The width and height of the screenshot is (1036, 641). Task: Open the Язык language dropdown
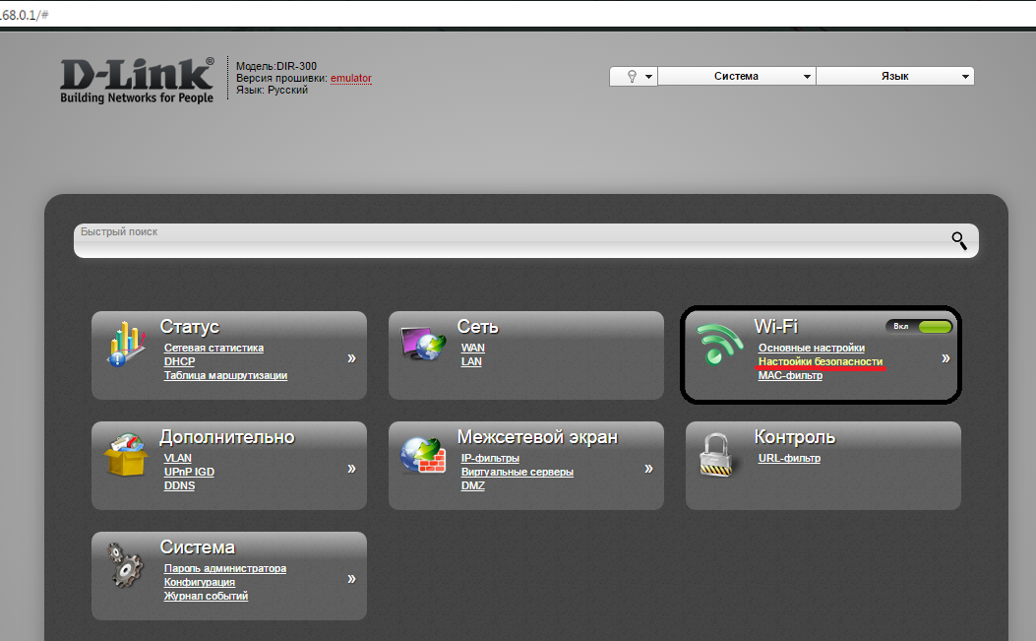pos(894,77)
